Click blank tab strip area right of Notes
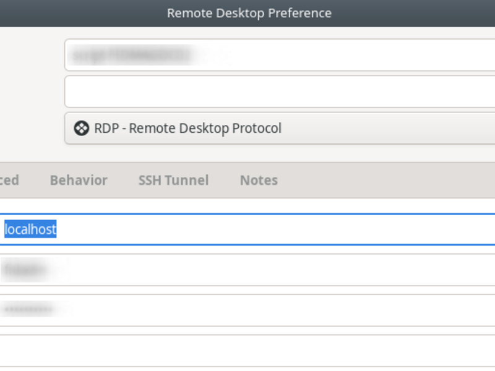495x371 pixels. tap(385, 181)
